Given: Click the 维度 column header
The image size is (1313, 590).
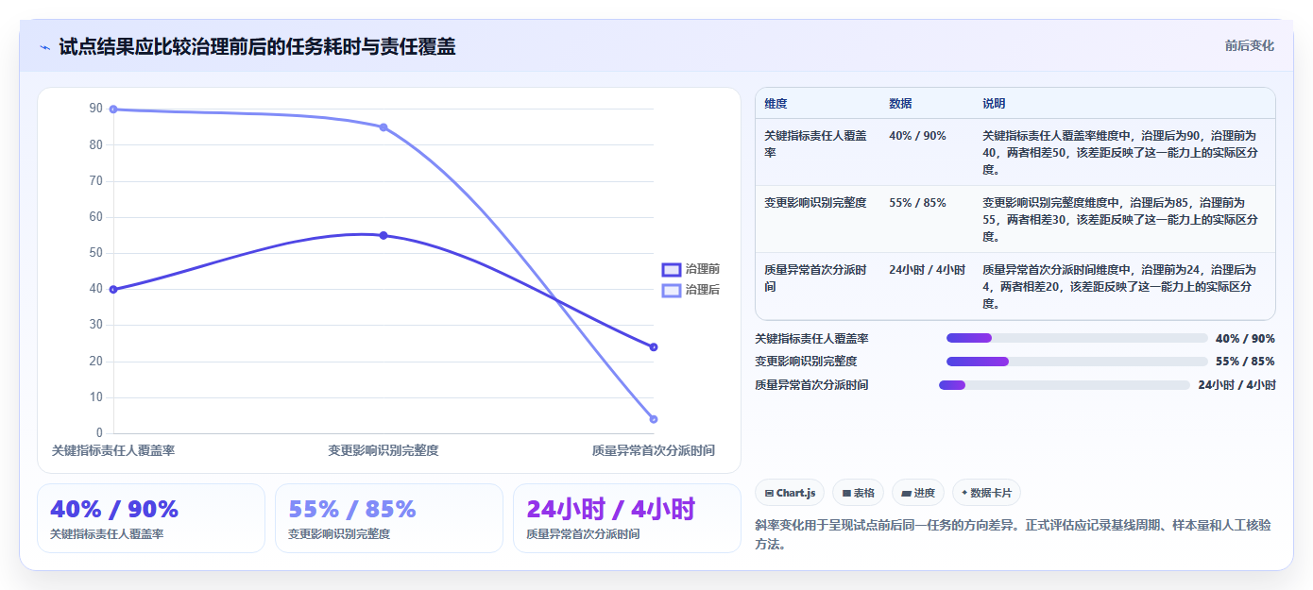Looking at the screenshot, I should pos(776,104).
